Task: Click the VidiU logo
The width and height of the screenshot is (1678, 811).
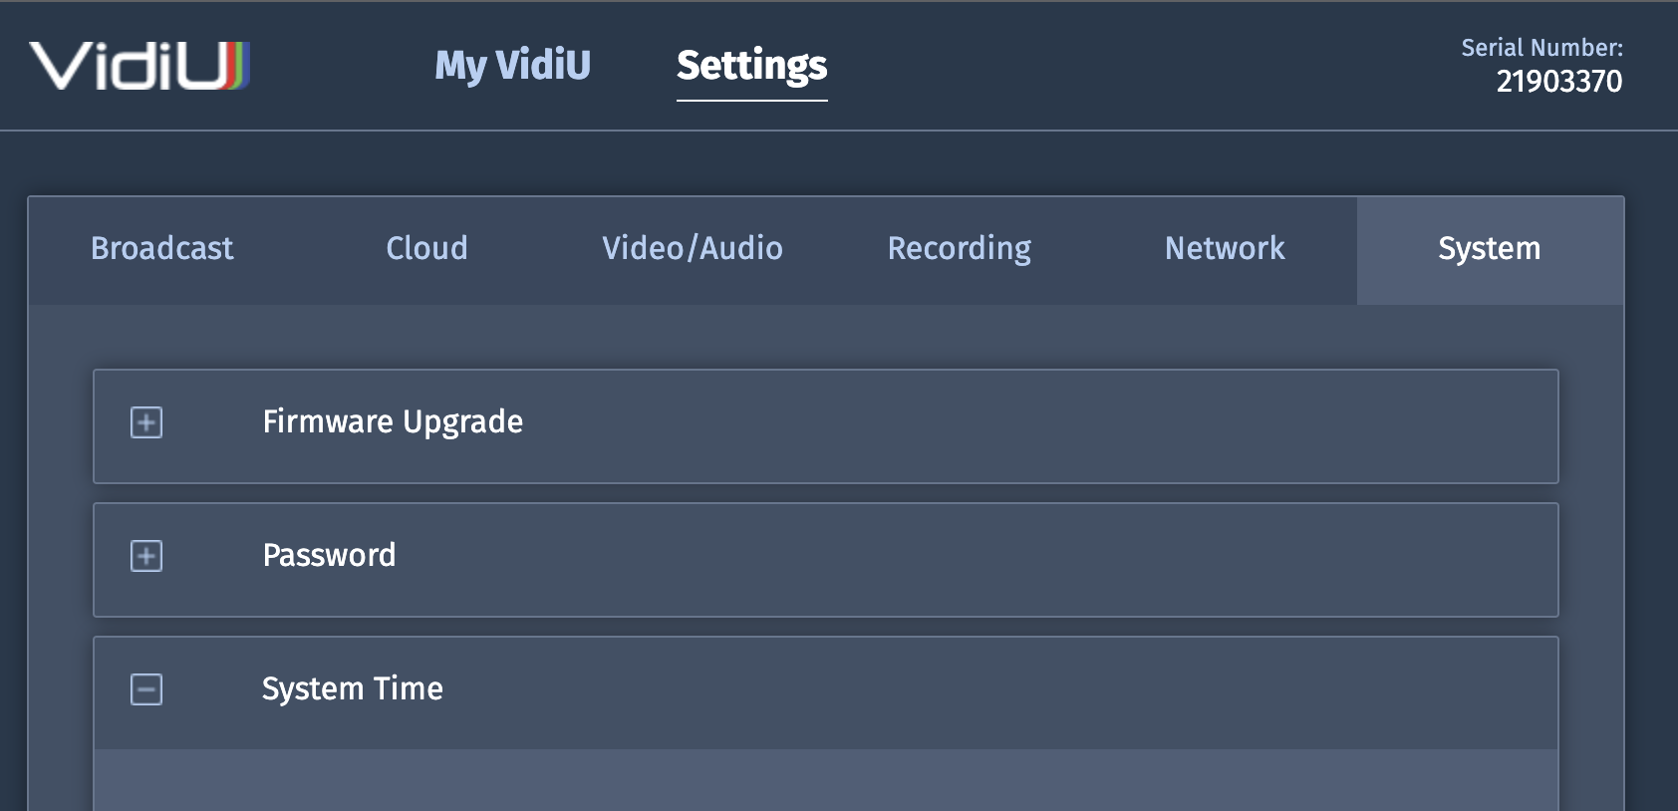Action: tap(140, 66)
